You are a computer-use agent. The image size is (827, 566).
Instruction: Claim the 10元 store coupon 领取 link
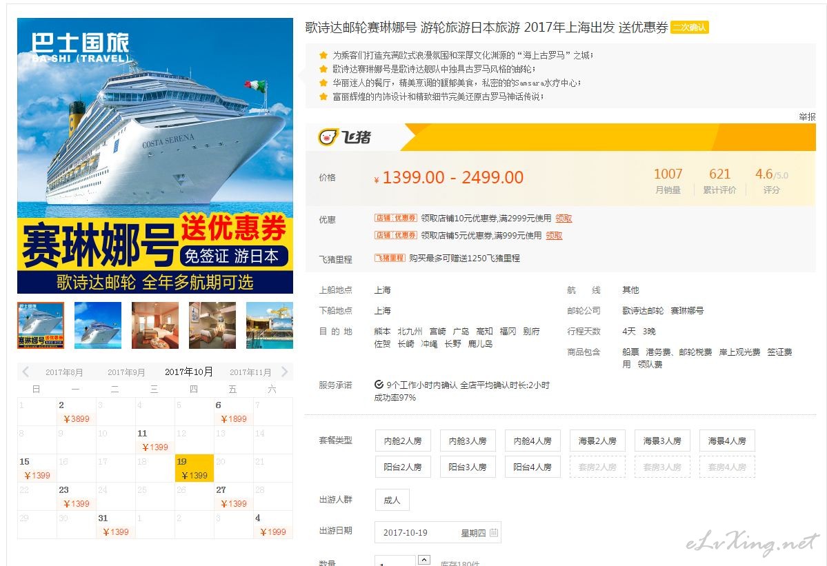[x=564, y=218]
